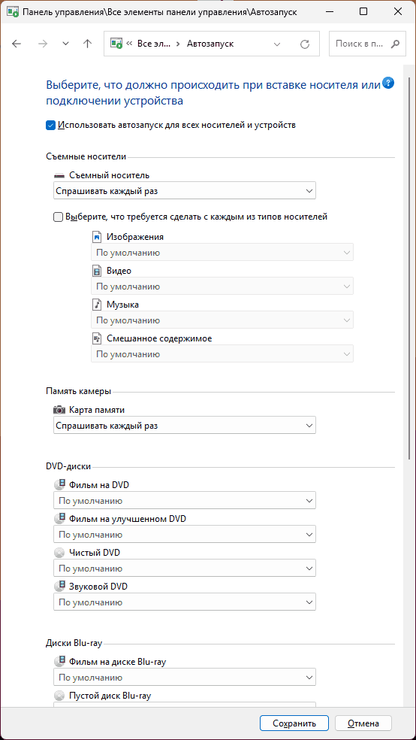Uncheck Использовать автозапуск для всех носителей

click(50, 126)
